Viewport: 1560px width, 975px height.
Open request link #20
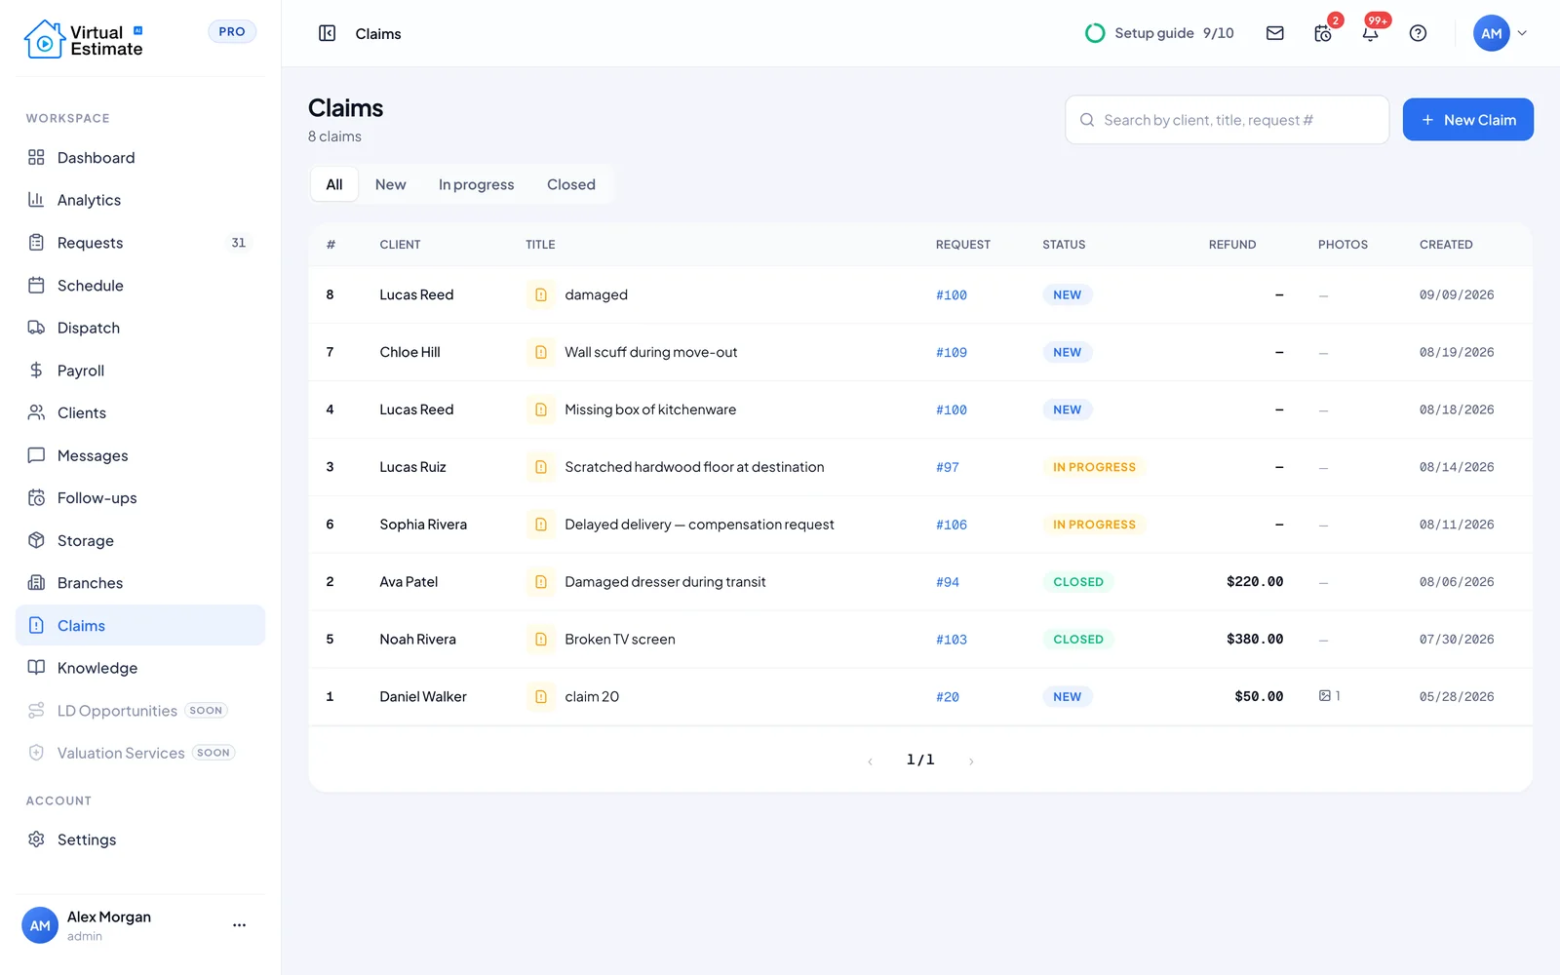coord(948,697)
